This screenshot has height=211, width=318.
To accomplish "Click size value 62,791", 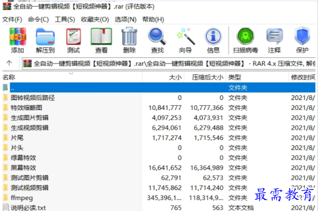I will (x=171, y=178).
